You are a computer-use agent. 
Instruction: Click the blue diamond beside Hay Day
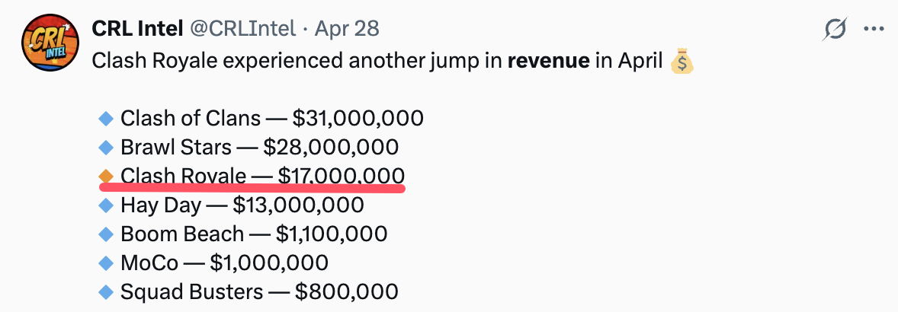point(107,205)
